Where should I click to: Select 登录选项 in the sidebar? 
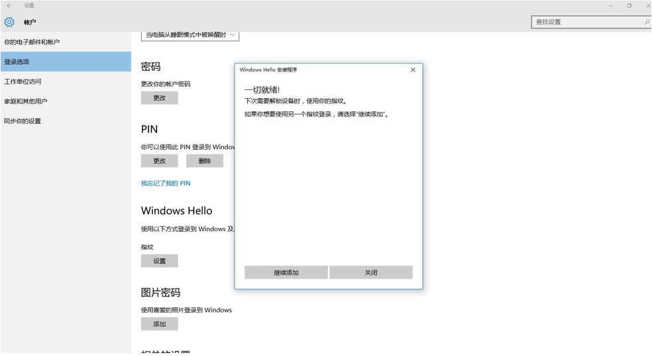pyautogui.click(x=17, y=62)
